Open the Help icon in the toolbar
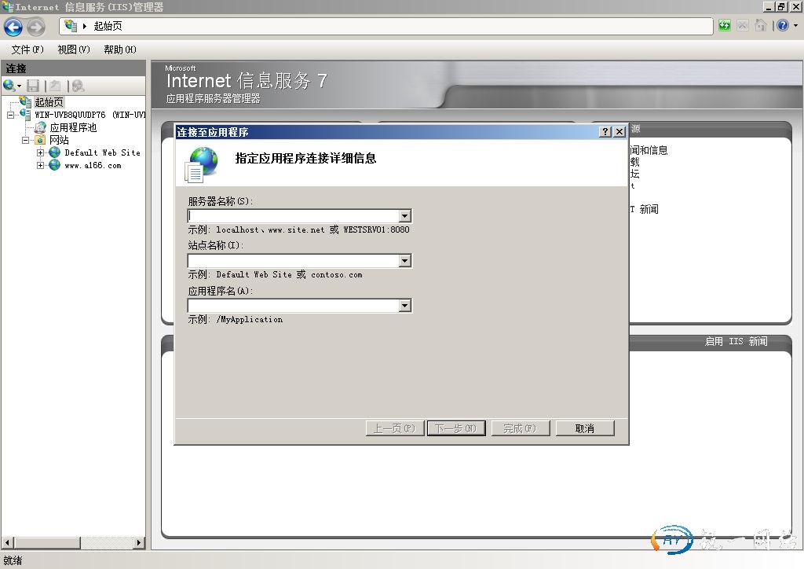 [x=780, y=25]
